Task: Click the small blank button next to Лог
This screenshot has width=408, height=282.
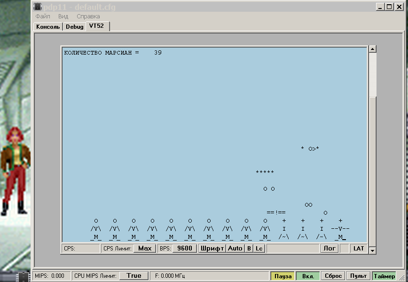Action: (x=344, y=249)
